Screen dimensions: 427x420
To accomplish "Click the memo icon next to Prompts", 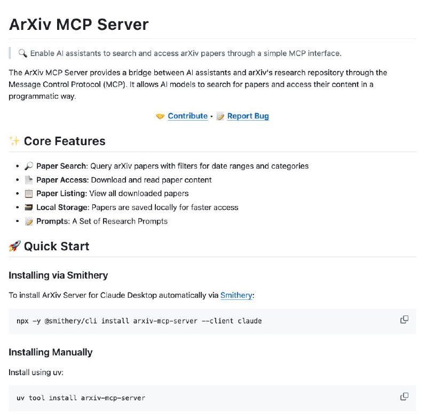I will point(29,221).
